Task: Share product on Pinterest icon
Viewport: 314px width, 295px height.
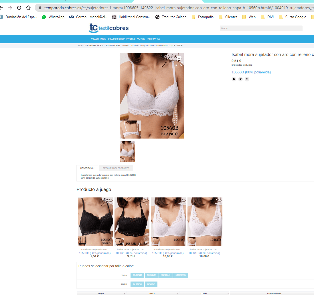Action: (247, 79)
